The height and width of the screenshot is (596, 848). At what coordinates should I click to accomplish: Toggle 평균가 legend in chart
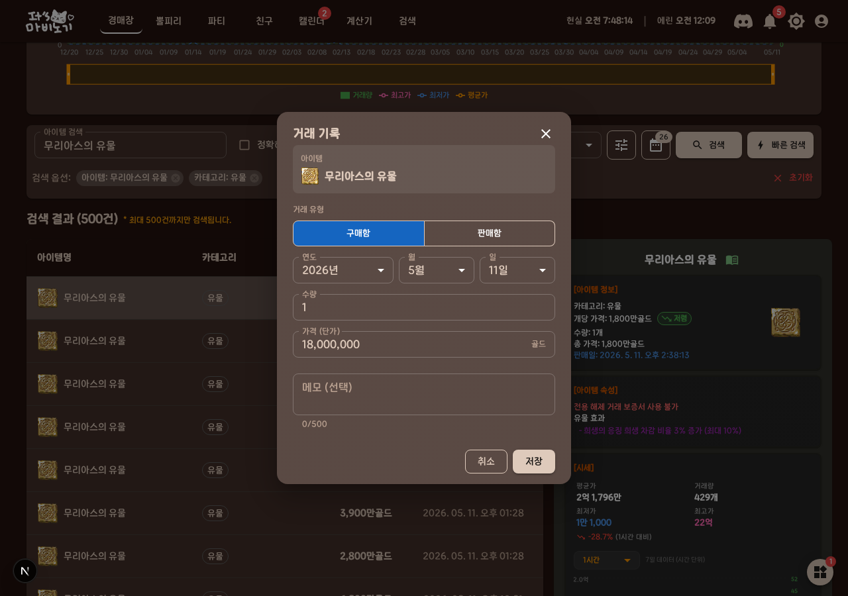[x=472, y=95]
